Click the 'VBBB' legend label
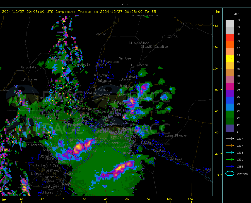The width and height of the screenshot is (251, 203). pos(240,167)
